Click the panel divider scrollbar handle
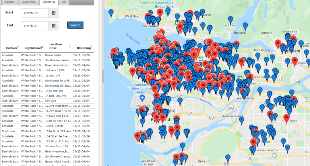The image size is (310, 166). click(x=103, y=77)
